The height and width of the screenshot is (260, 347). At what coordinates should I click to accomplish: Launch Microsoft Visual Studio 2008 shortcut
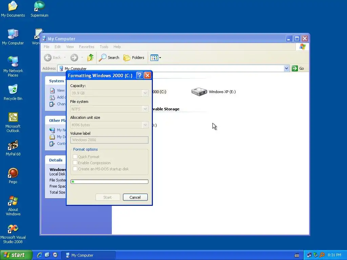13,234
